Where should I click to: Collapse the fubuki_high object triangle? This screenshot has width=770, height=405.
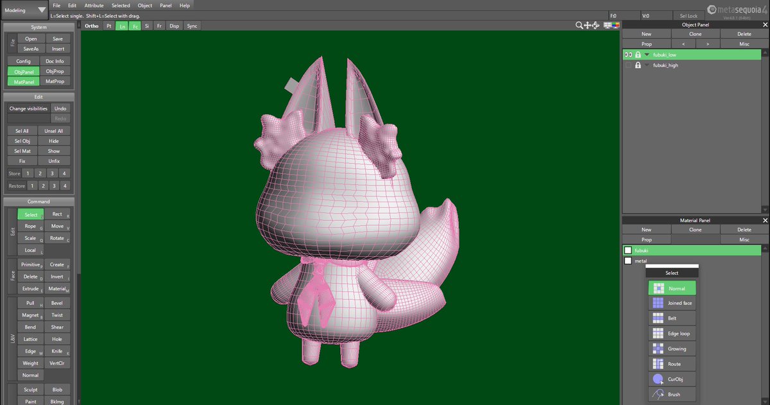pyautogui.click(x=647, y=65)
